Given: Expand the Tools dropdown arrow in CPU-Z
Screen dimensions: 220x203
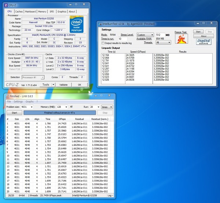Looking at the screenshot, I should pos(53,85).
